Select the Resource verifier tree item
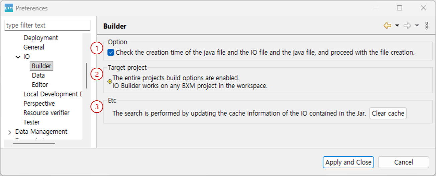 point(46,113)
